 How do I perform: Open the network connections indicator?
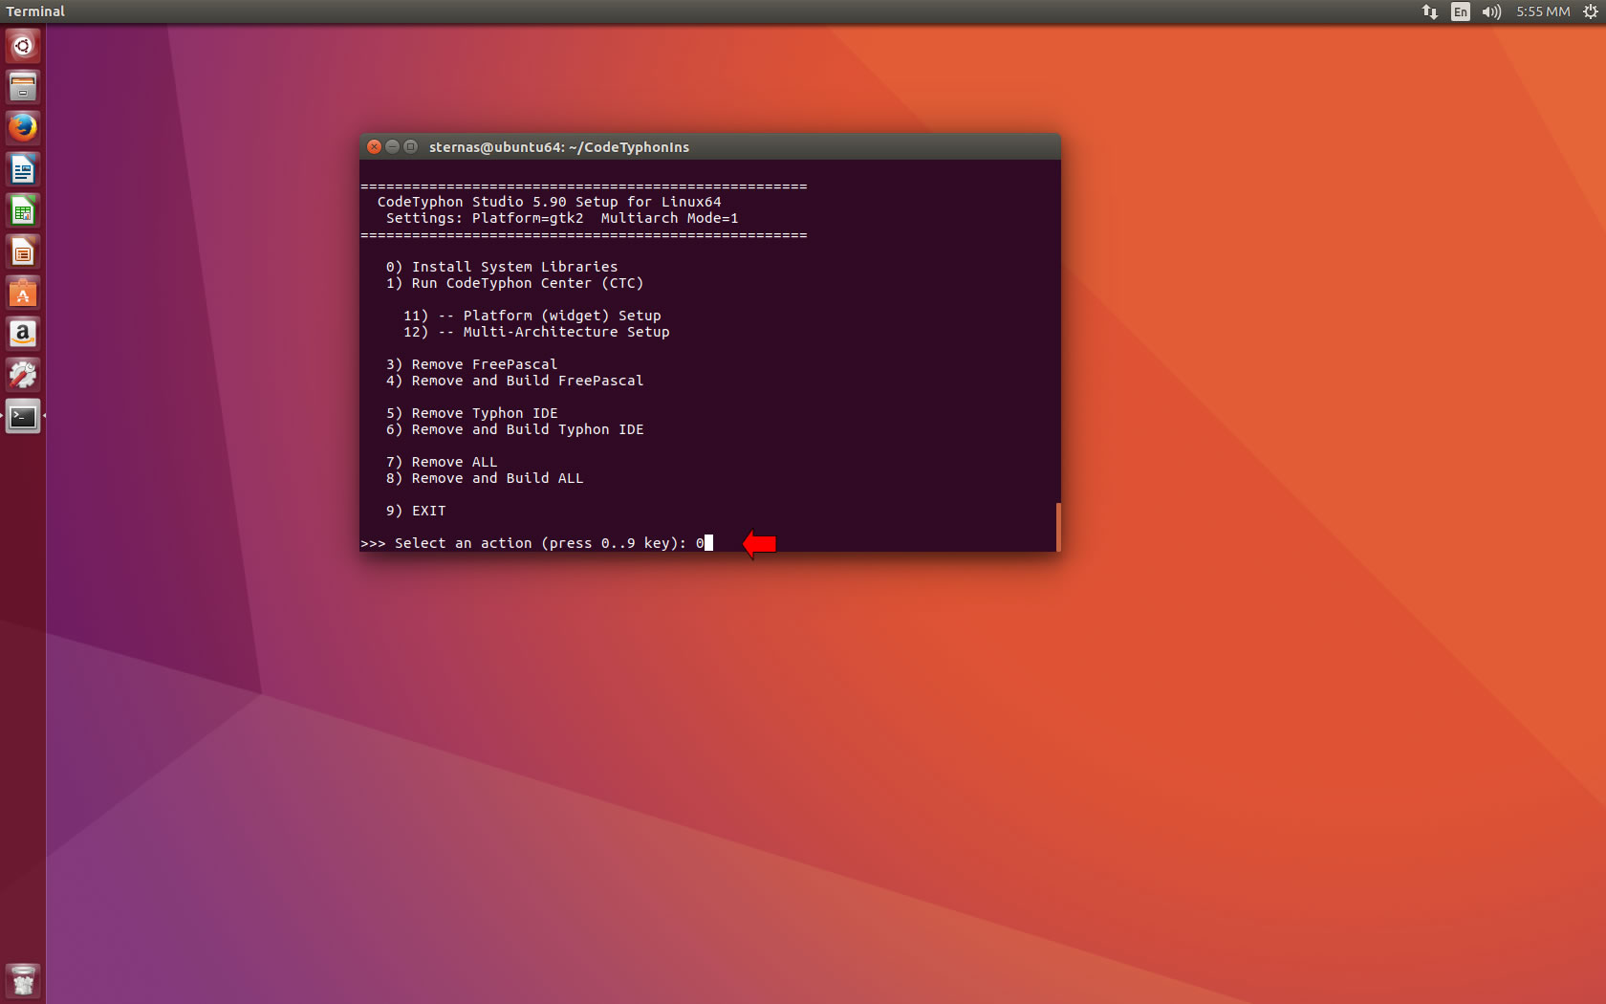1429,11
